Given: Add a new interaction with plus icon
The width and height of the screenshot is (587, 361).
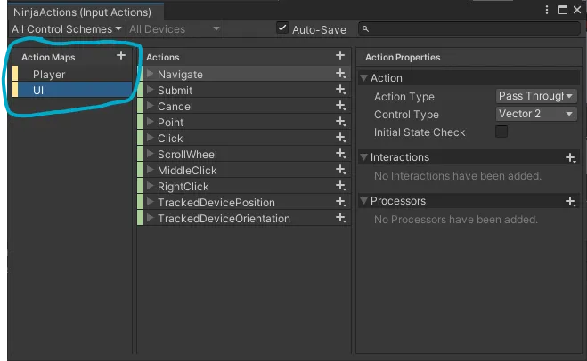Looking at the screenshot, I should [571, 157].
